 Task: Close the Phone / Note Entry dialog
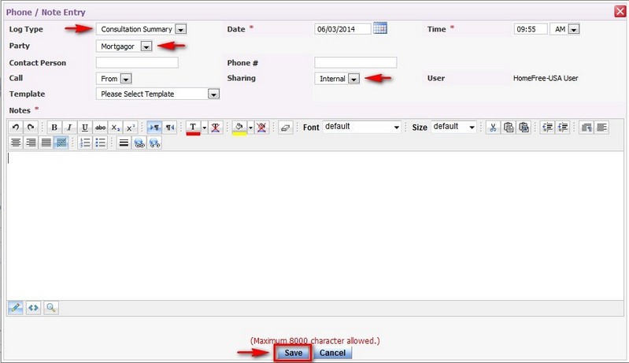(x=620, y=11)
